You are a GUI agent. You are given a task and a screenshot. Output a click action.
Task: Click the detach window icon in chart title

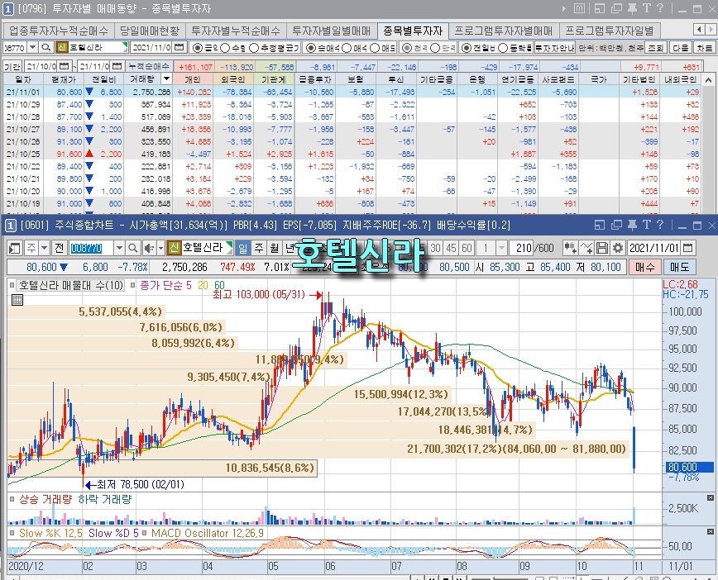tap(616, 225)
